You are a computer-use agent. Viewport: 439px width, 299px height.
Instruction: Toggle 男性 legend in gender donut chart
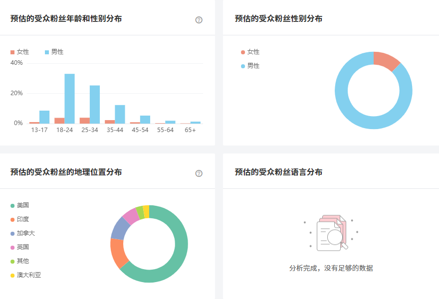tap(250, 66)
